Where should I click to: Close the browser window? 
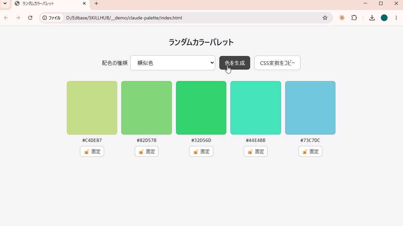pyautogui.click(x=396, y=3)
